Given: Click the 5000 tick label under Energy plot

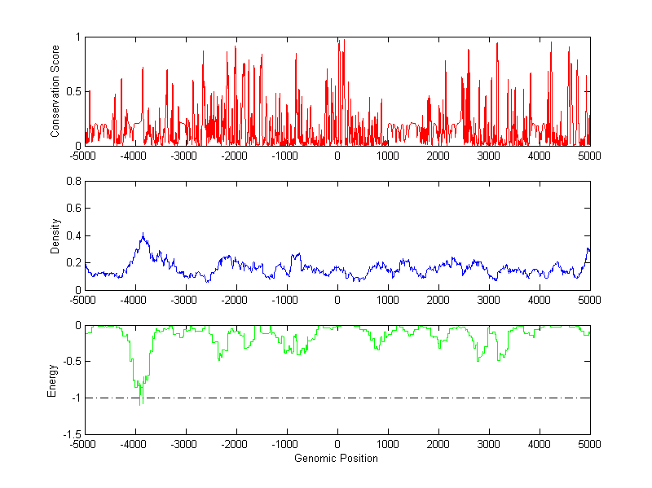Looking at the screenshot, I should click(589, 445).
